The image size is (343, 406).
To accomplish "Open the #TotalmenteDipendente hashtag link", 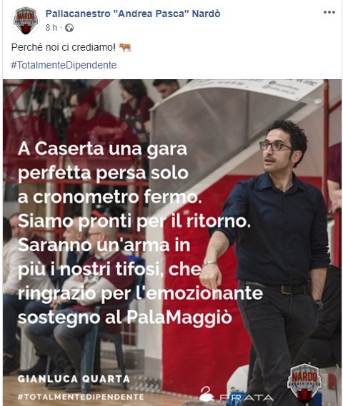I will point(64,65).
